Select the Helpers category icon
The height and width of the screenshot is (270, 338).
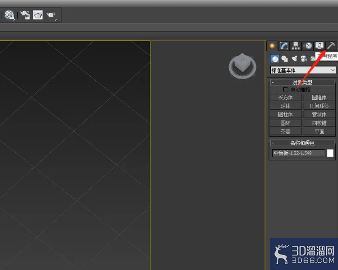tap(312, 59)
